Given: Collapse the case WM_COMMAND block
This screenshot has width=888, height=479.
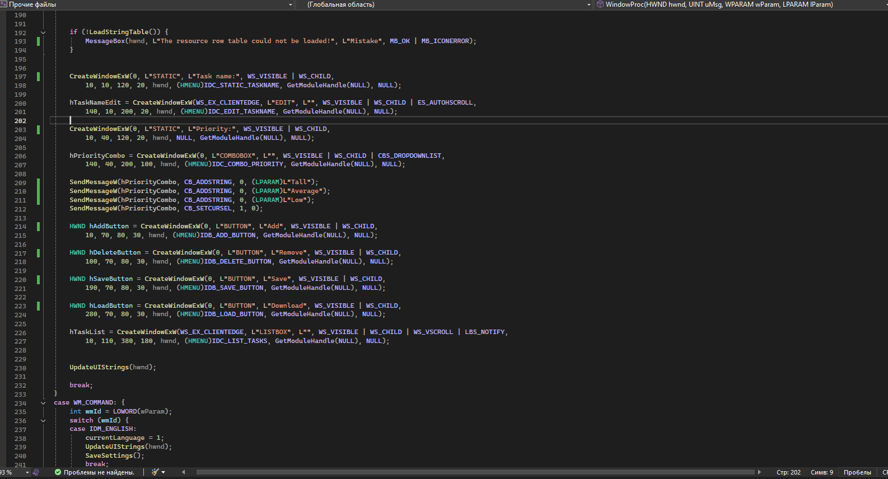Looking at the screenshot, I should click(43, 403).
